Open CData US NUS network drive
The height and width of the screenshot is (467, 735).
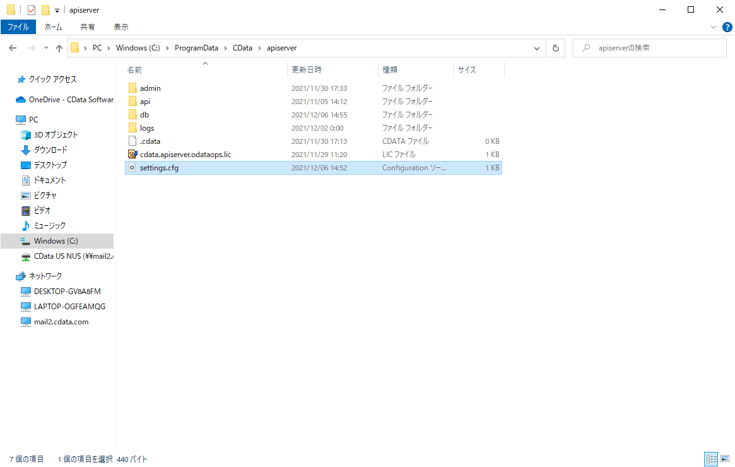[74, 256]
